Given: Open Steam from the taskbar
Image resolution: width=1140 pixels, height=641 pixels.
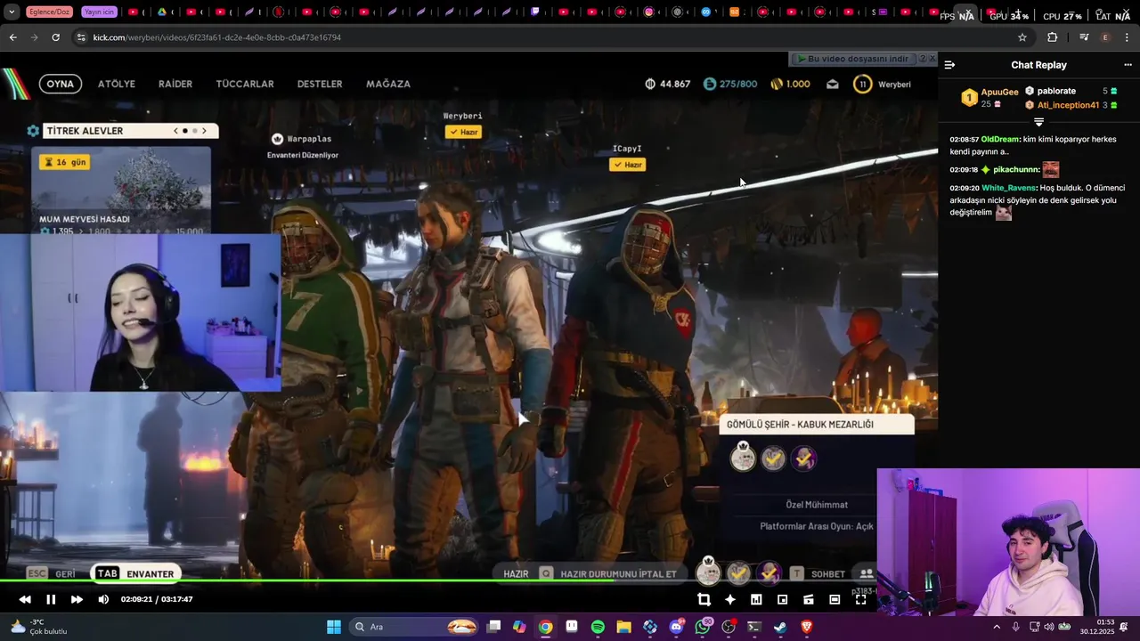Looking at the screenshot, I should tap(780, 627).
